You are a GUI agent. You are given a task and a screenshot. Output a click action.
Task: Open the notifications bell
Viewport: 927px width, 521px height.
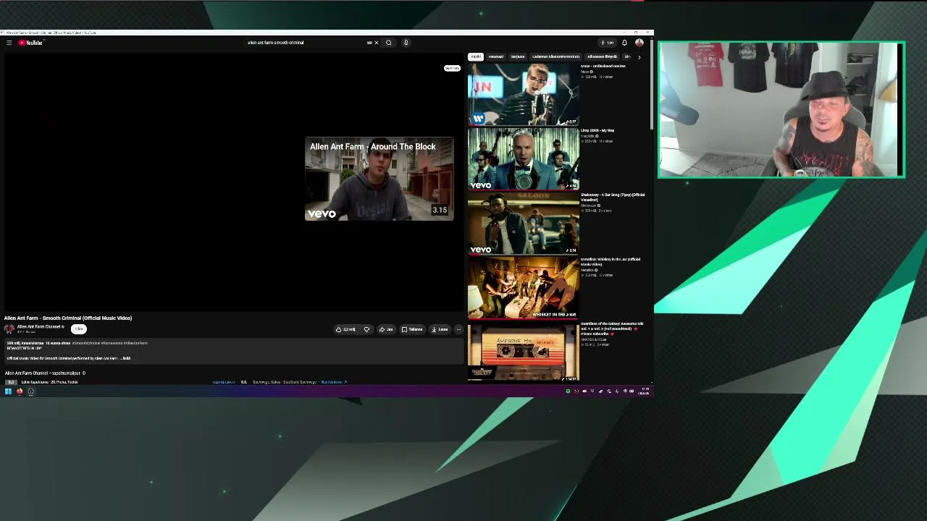pyautogui.click(x=624, y=43)
